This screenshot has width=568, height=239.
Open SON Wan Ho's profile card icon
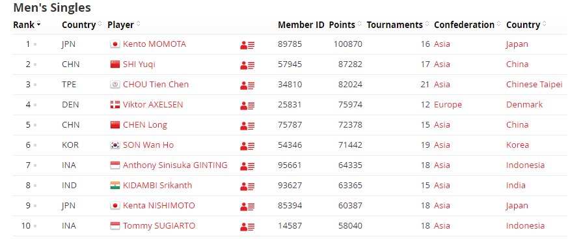(247, 146)
